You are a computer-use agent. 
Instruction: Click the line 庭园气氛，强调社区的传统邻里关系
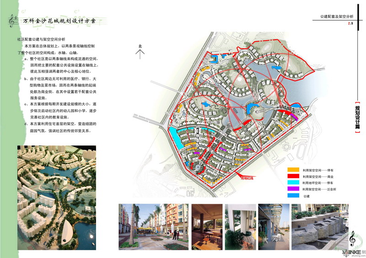61,131
